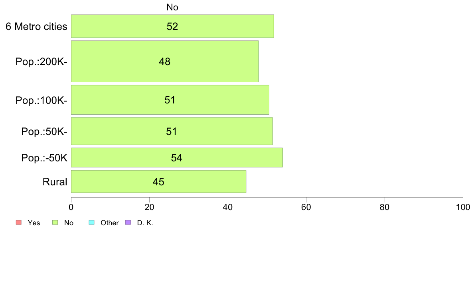The width and height of the screenshot is (474, 294).
Task: Click the cyan Other legend swatch
Action: coord(92,222)
